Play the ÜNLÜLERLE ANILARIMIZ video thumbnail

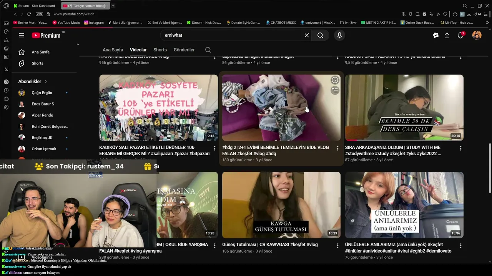point(404,205)
